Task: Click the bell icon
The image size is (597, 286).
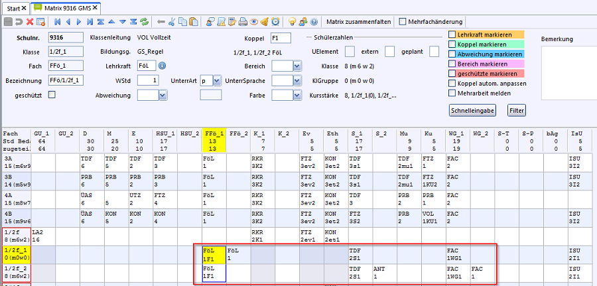Action: (x=264, y=22)
